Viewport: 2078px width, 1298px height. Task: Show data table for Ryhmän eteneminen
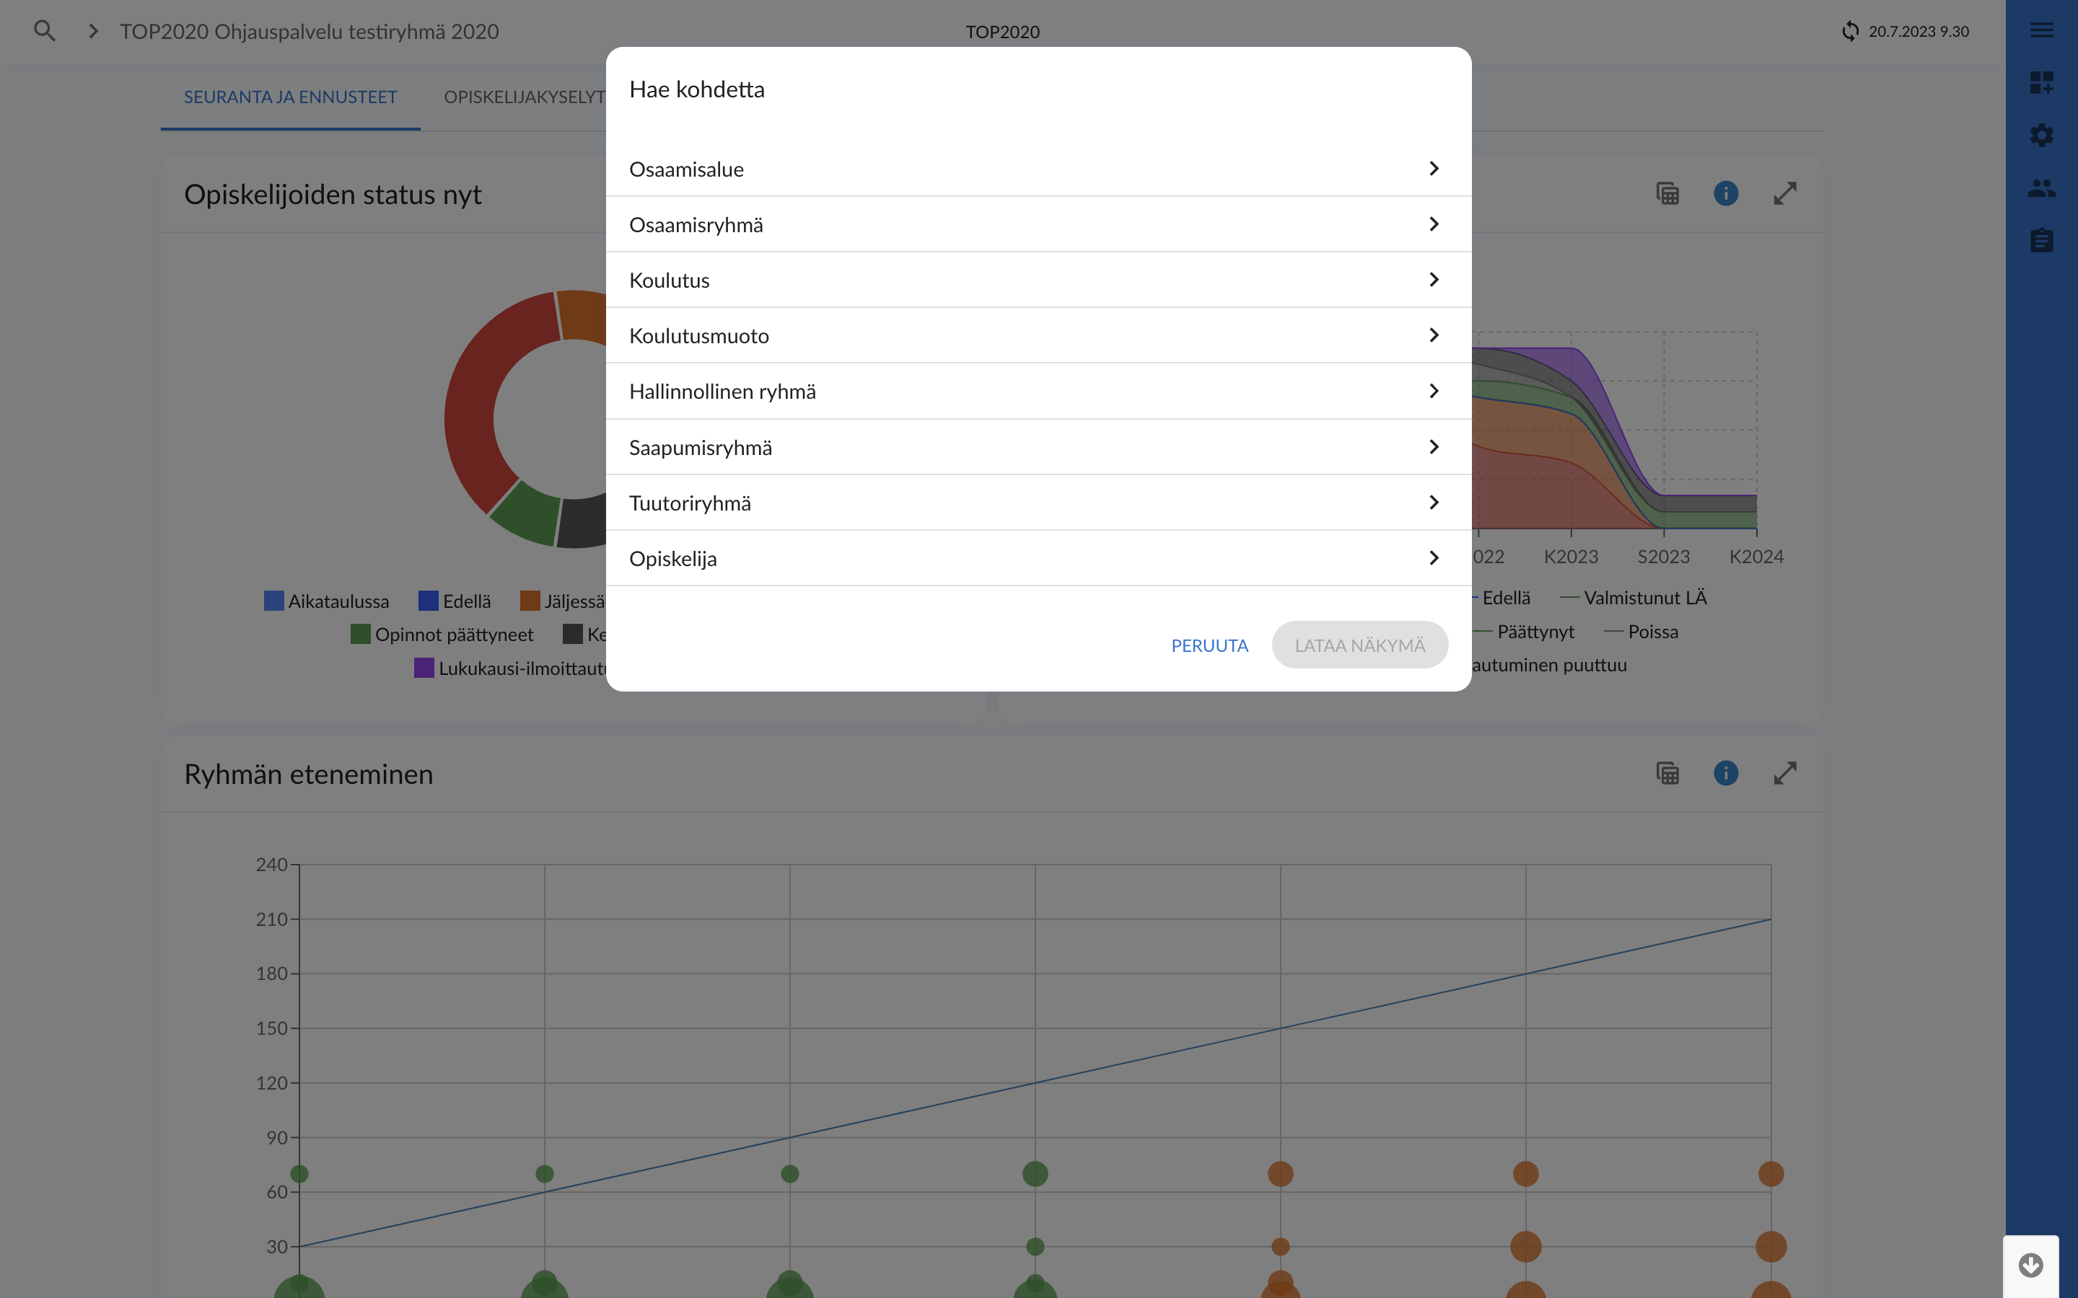[x=1667, y=774]
